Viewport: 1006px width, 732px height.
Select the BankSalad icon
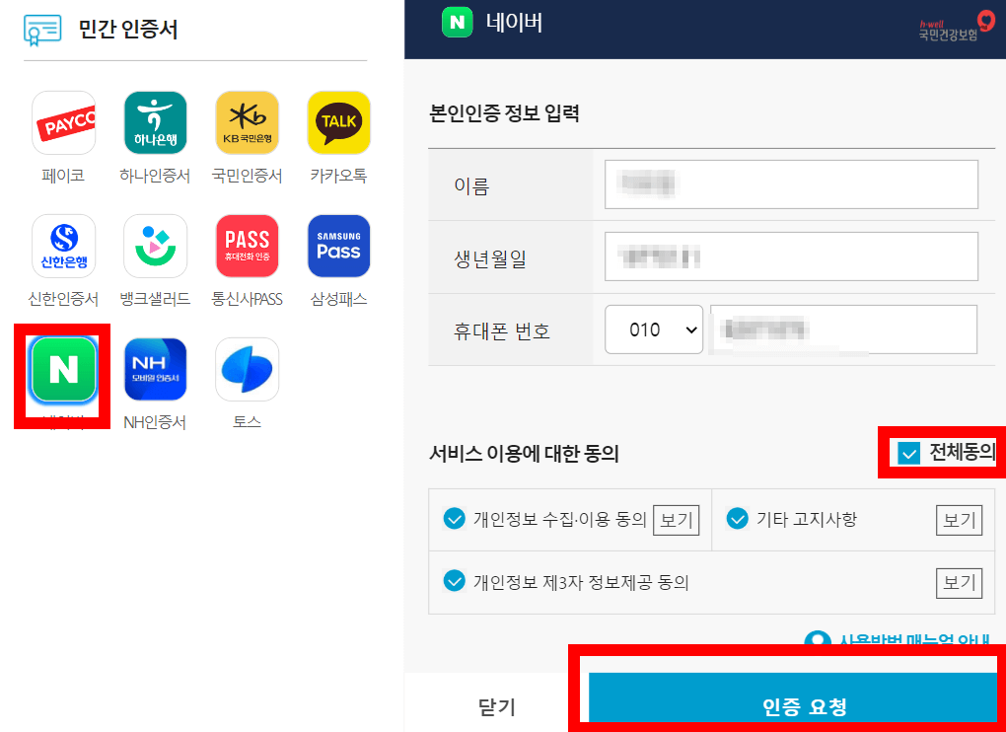pos(155,246)
